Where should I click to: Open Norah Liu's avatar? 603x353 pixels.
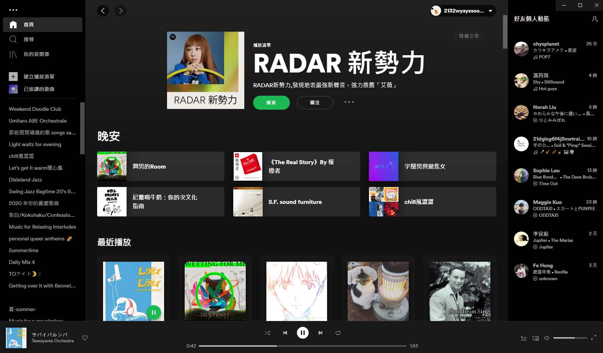[x=521, y=112]
